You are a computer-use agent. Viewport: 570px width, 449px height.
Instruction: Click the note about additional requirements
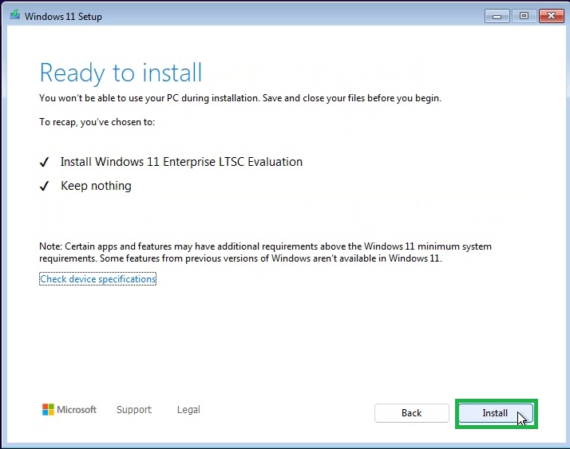click(265, 253)
